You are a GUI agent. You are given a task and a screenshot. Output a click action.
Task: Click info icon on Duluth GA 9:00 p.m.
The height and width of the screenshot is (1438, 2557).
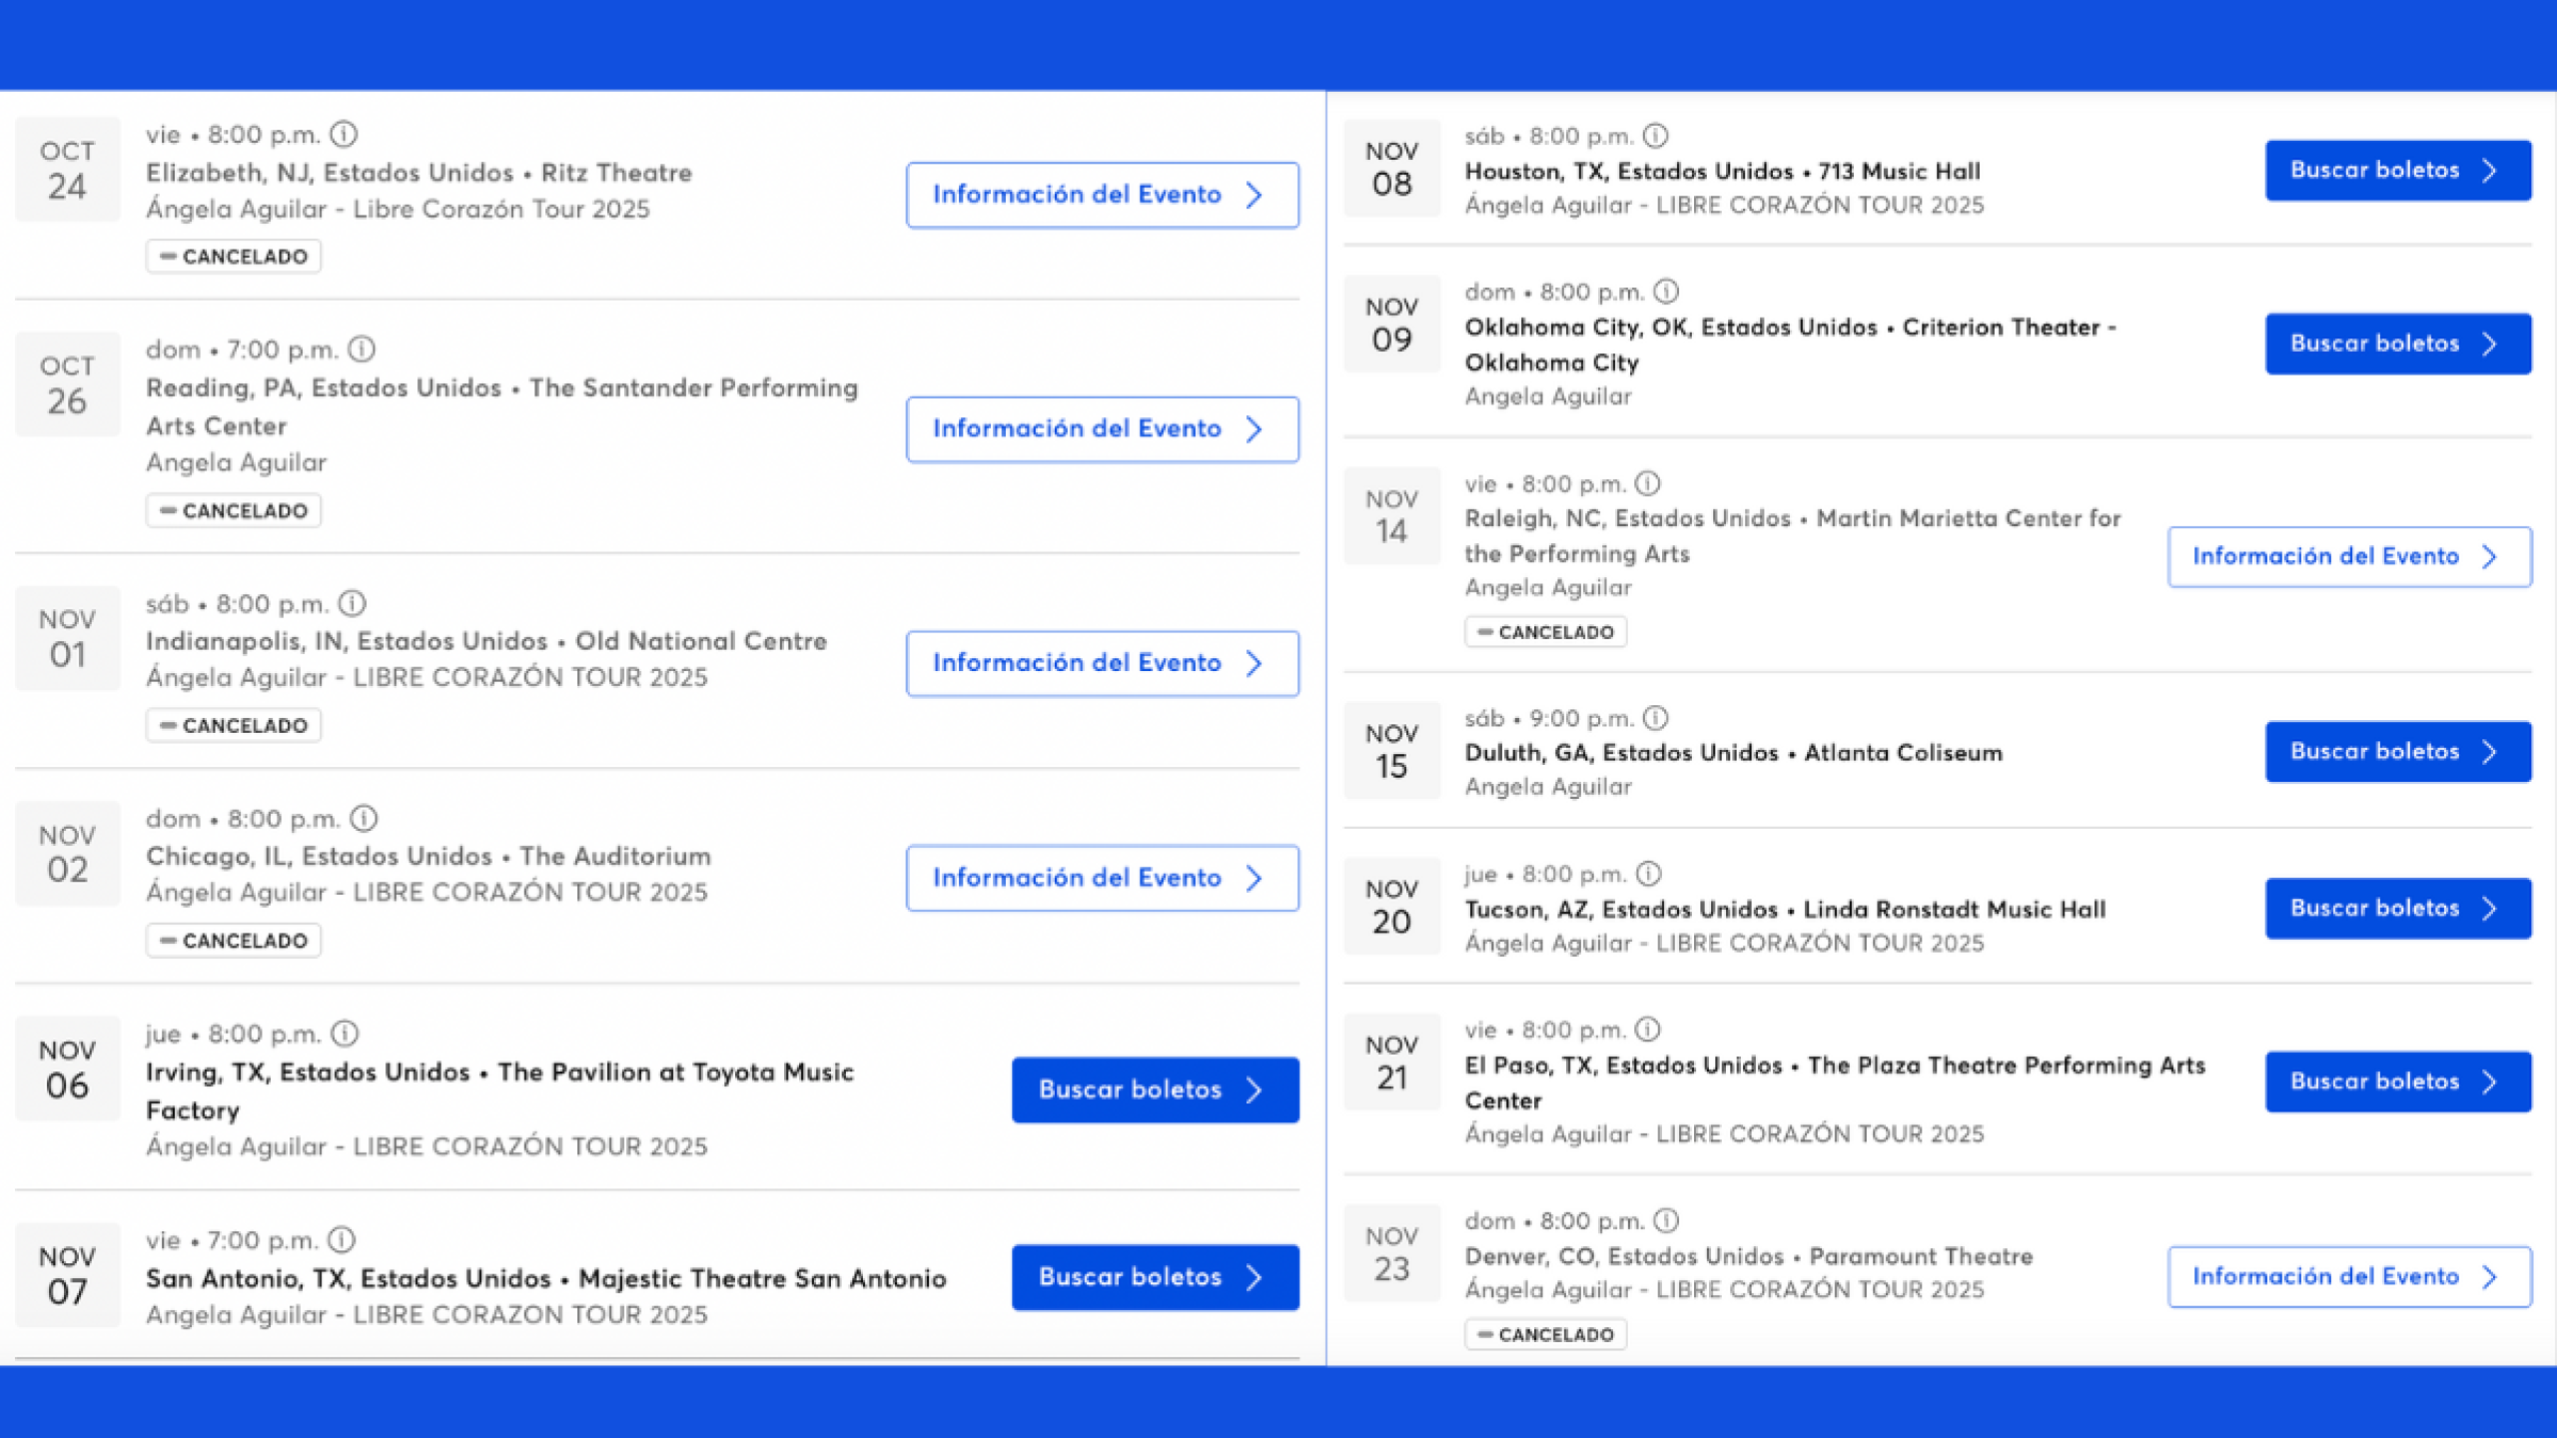[x=1655, y=718]
